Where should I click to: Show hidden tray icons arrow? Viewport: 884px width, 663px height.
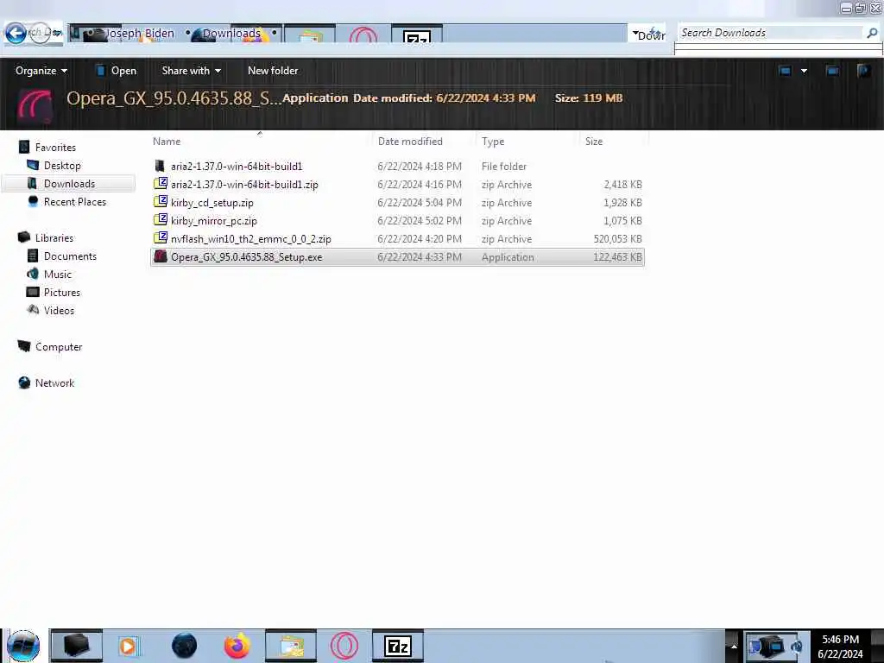[x=734, y=646]
